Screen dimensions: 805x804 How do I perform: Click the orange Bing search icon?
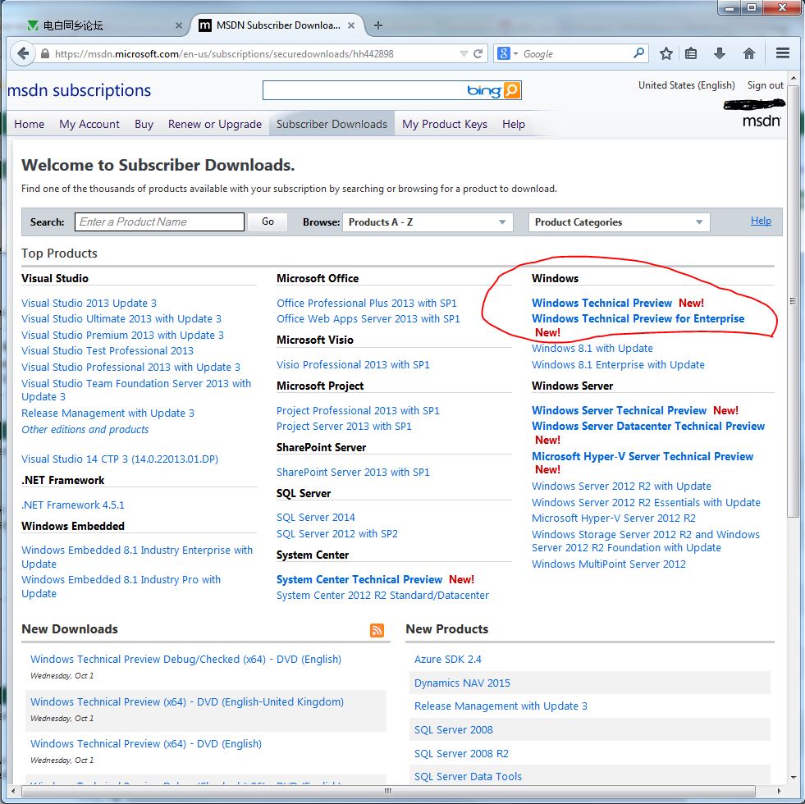512,90
